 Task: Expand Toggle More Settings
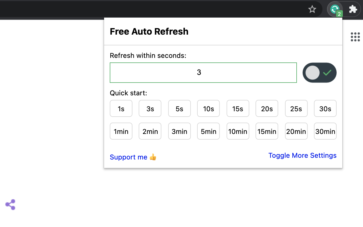302,155
